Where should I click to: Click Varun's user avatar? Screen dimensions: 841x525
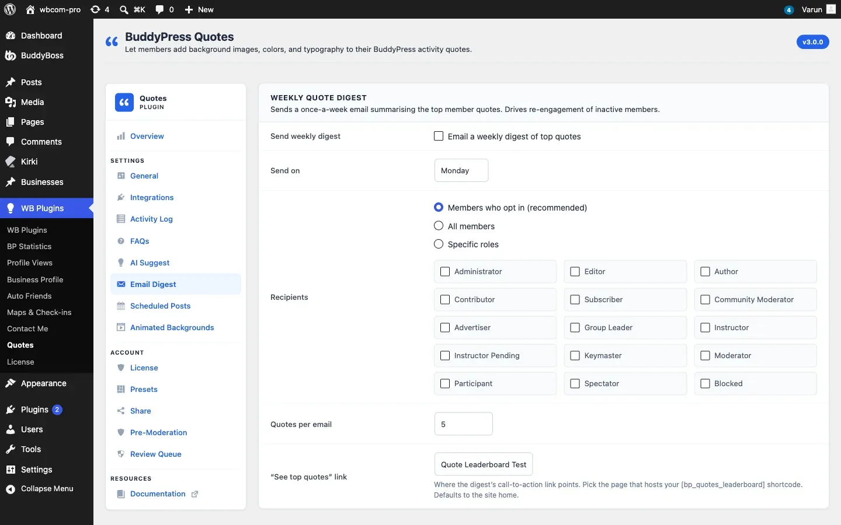831,9
